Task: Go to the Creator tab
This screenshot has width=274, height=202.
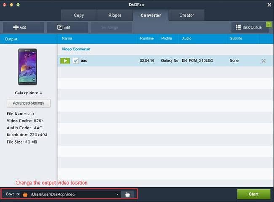Action: click(187, 15)
